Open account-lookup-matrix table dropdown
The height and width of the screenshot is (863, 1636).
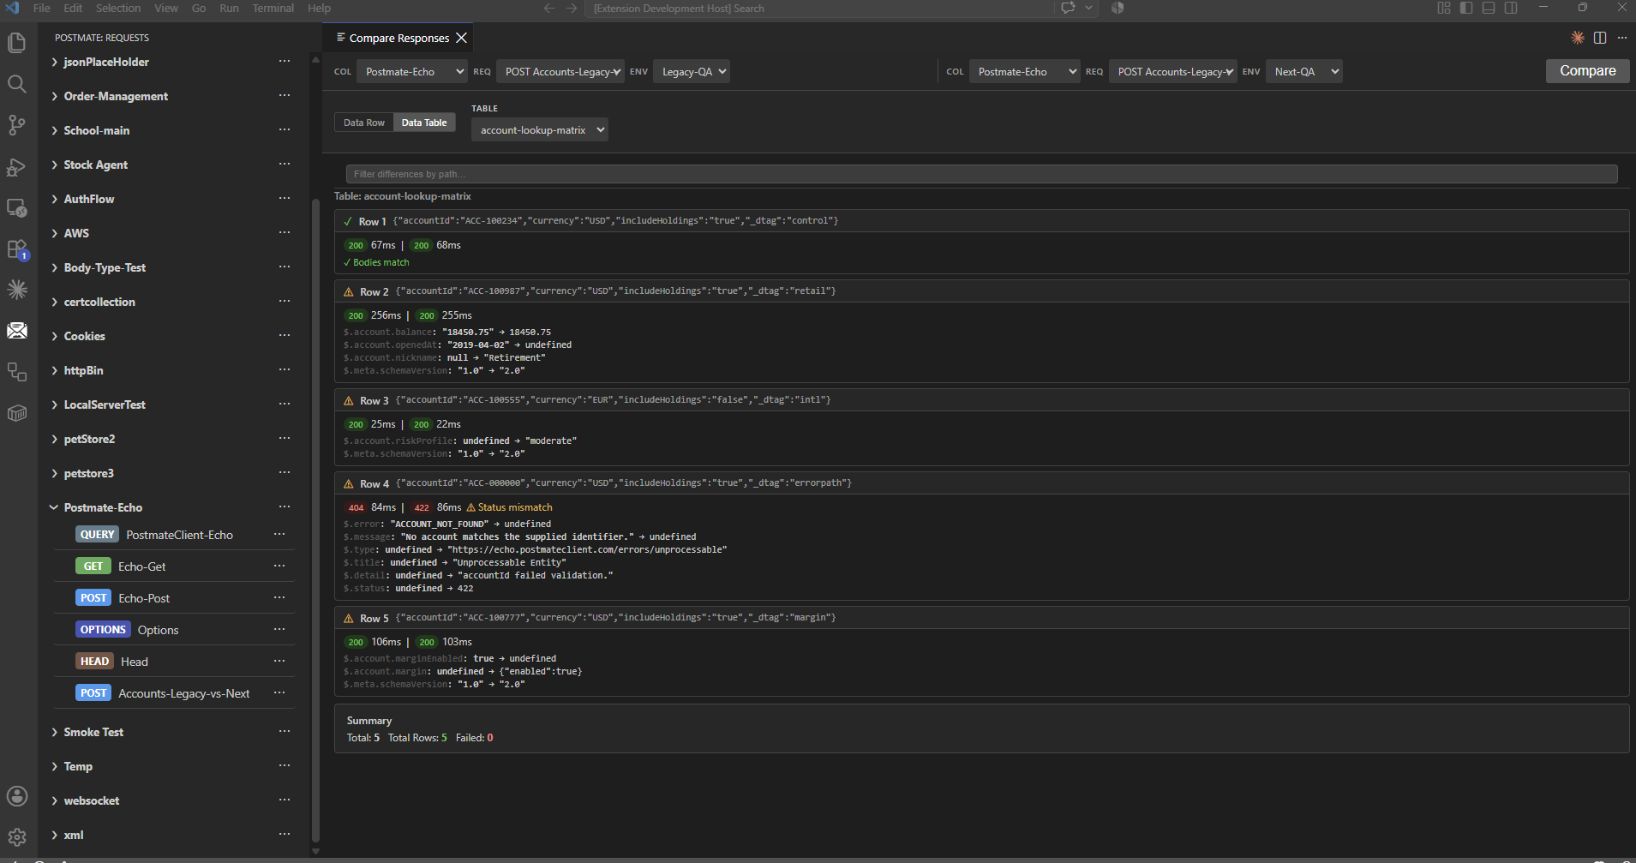540,130
